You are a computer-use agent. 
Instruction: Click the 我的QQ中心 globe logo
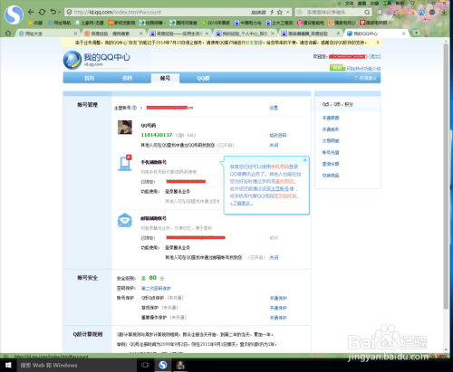72,60
